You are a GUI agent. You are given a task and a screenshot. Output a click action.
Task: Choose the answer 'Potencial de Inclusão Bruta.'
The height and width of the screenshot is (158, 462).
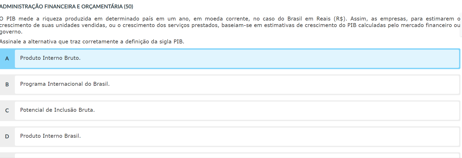(x=57, y=110)
